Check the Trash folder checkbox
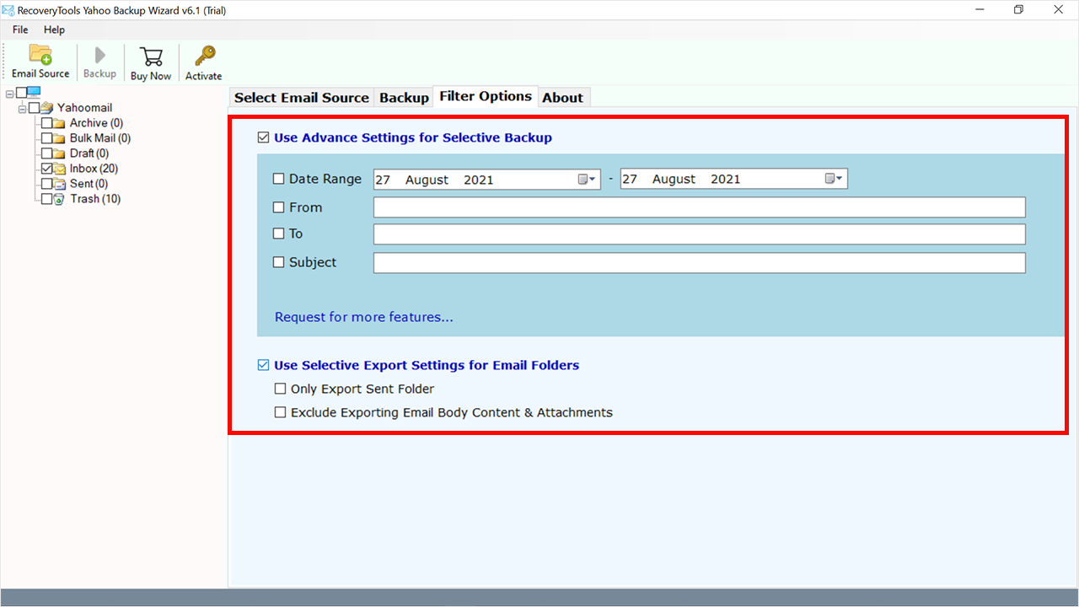The width and height of the screenshot is (1079, 607). pyautogui.click(x=47, y=199)
